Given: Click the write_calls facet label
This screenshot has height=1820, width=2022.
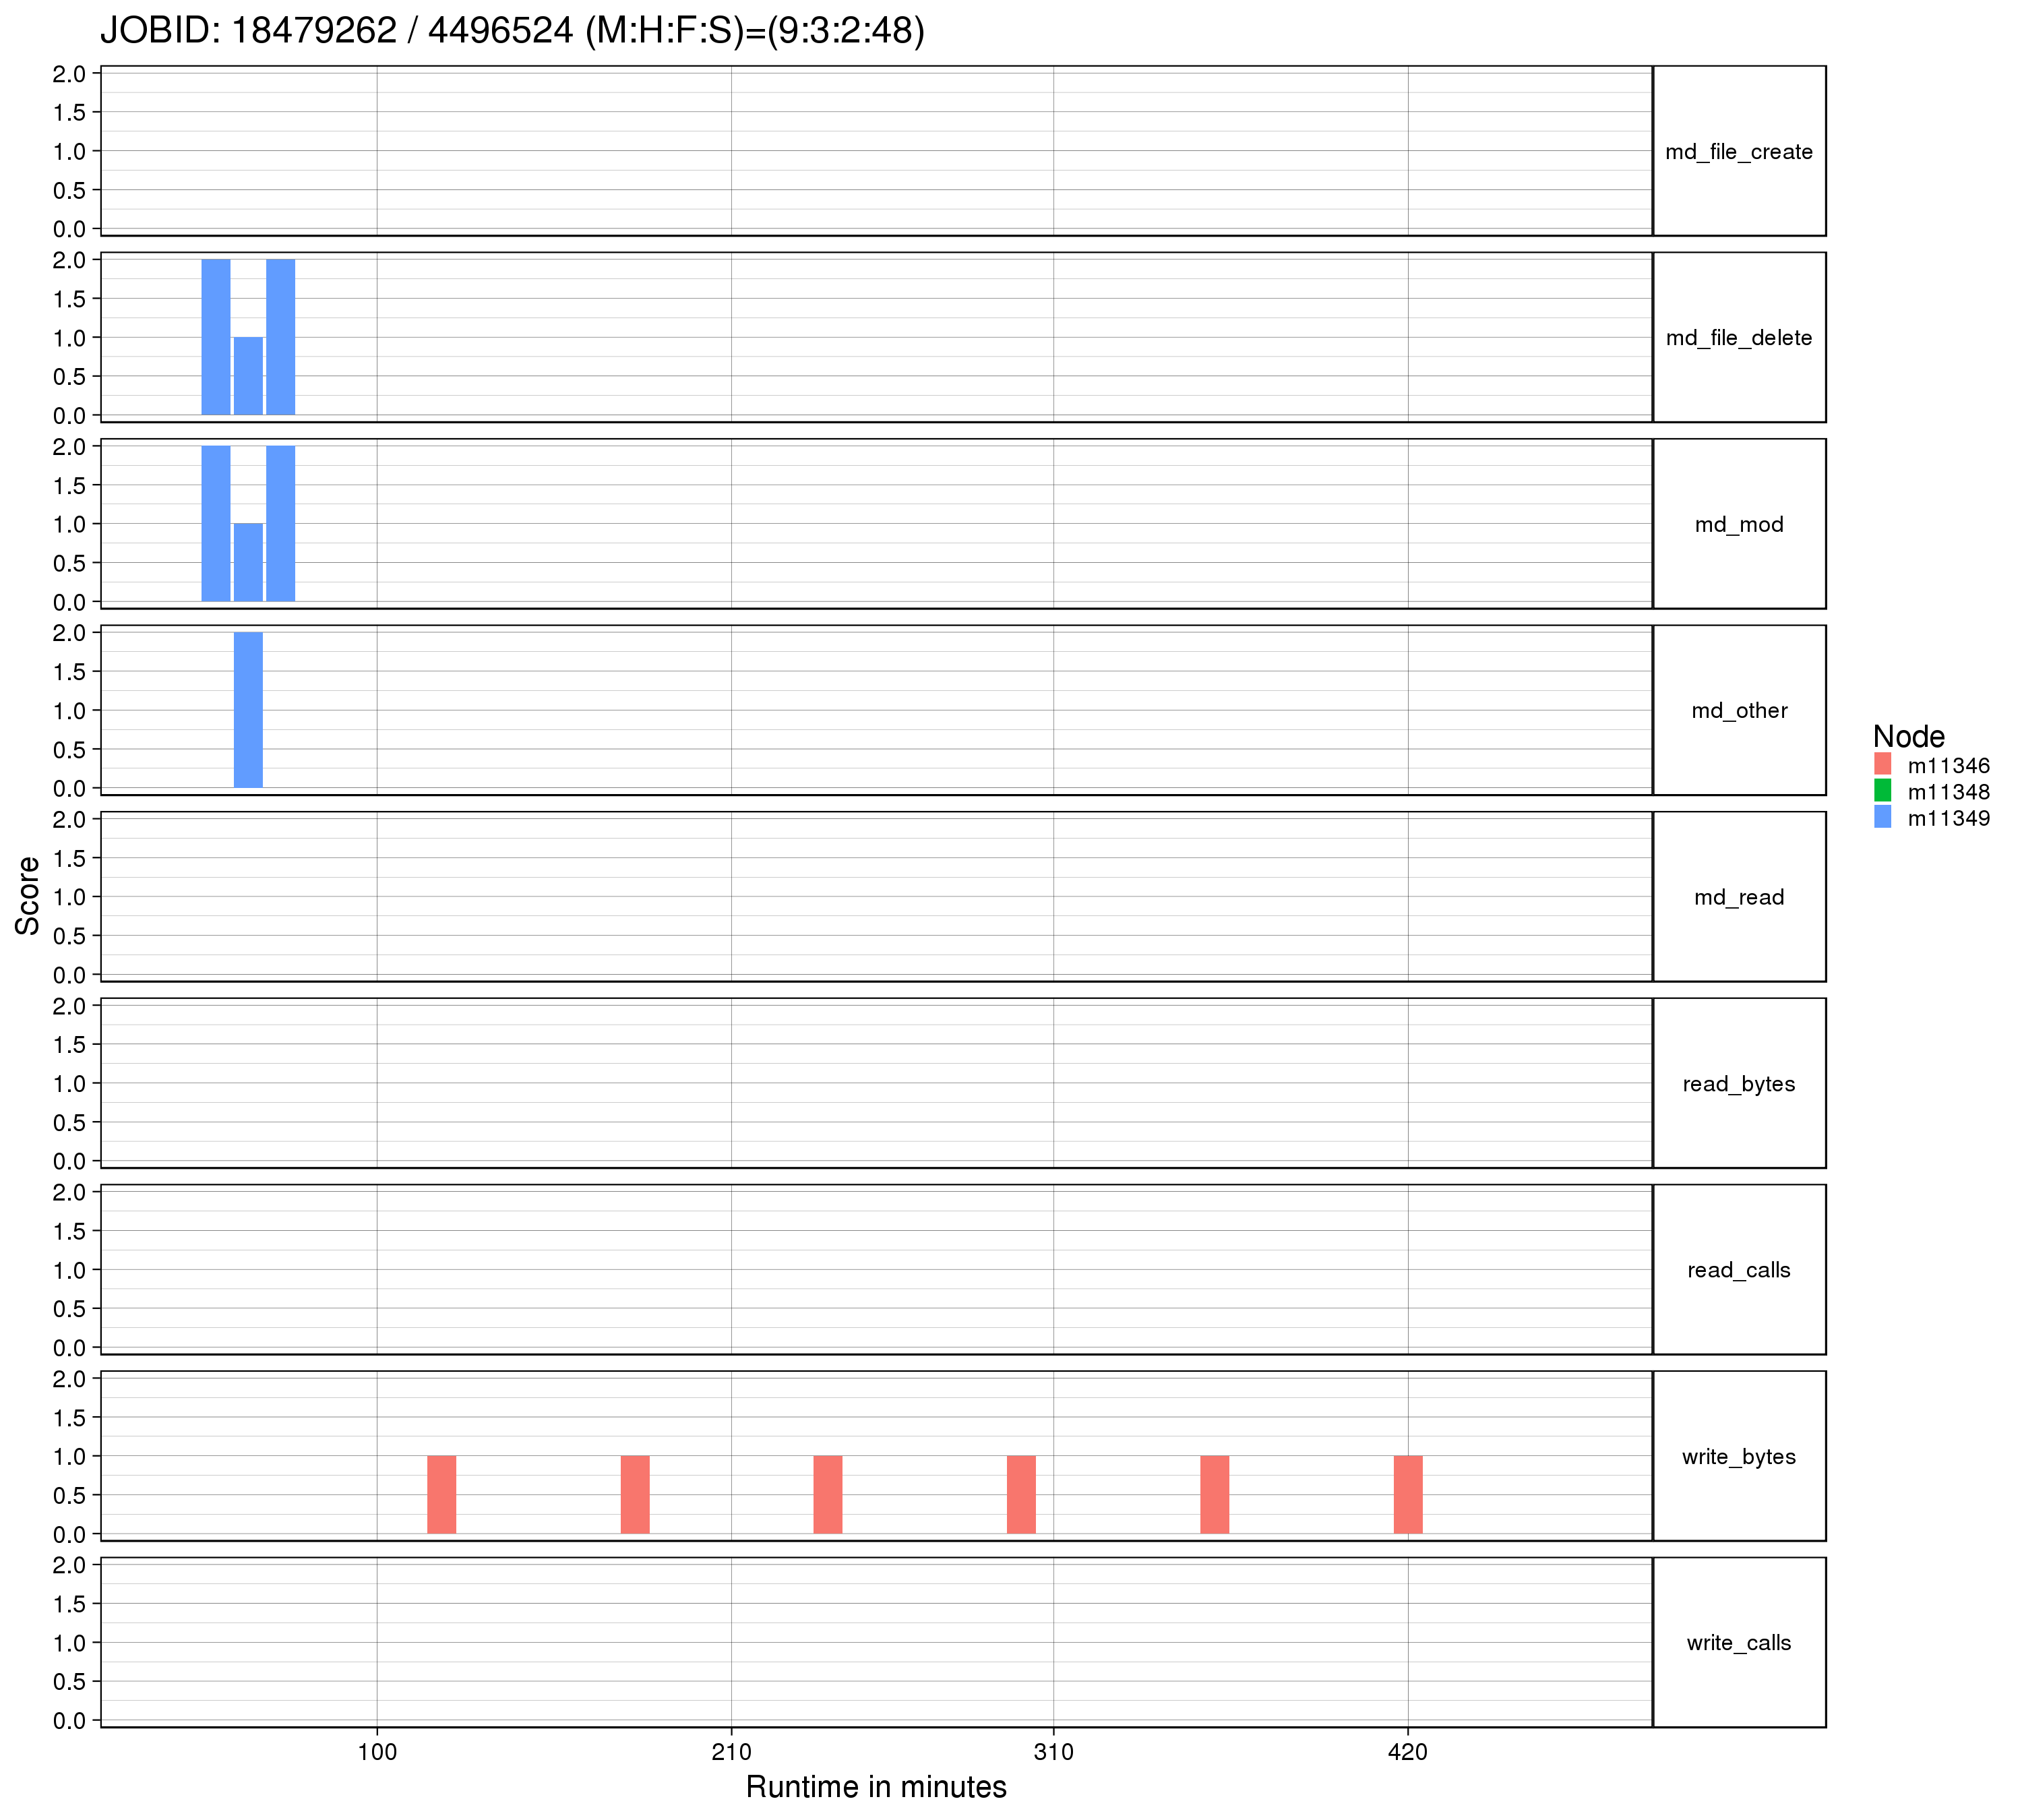Looking at the screenshot, I should click(1738, 1643).
